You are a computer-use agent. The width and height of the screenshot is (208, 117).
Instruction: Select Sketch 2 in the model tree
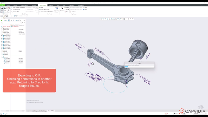coord(6,53)
